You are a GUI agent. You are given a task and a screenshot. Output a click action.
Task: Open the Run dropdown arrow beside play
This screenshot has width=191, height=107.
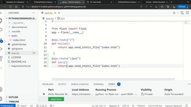coord(178,13)
